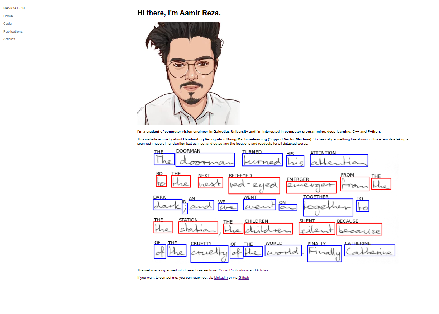
Task: Click the handwritten "Catherine" blue box
Action: pos(369,250)
